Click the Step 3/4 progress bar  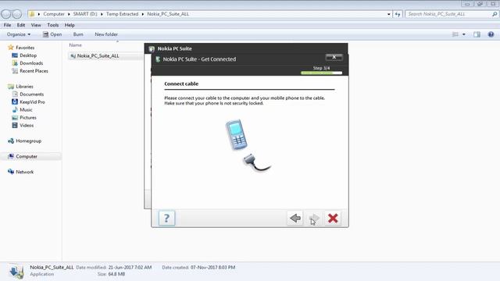pos(321,73)
